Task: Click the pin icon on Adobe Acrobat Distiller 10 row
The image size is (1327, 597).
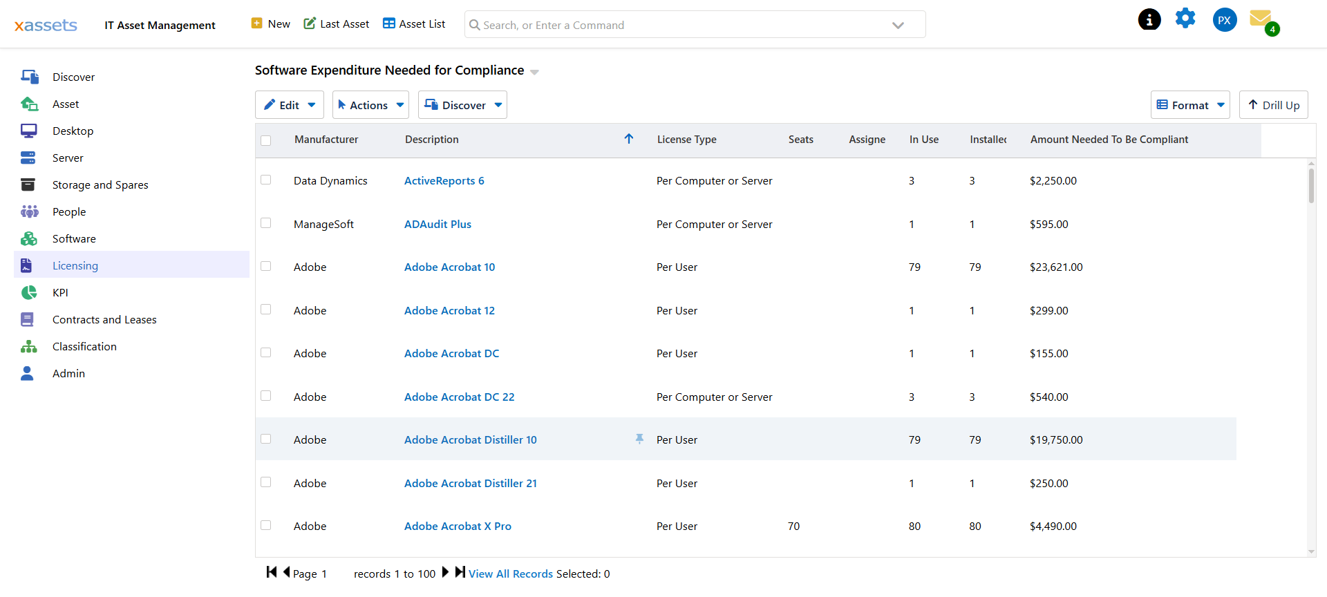Action: (639, 439)
